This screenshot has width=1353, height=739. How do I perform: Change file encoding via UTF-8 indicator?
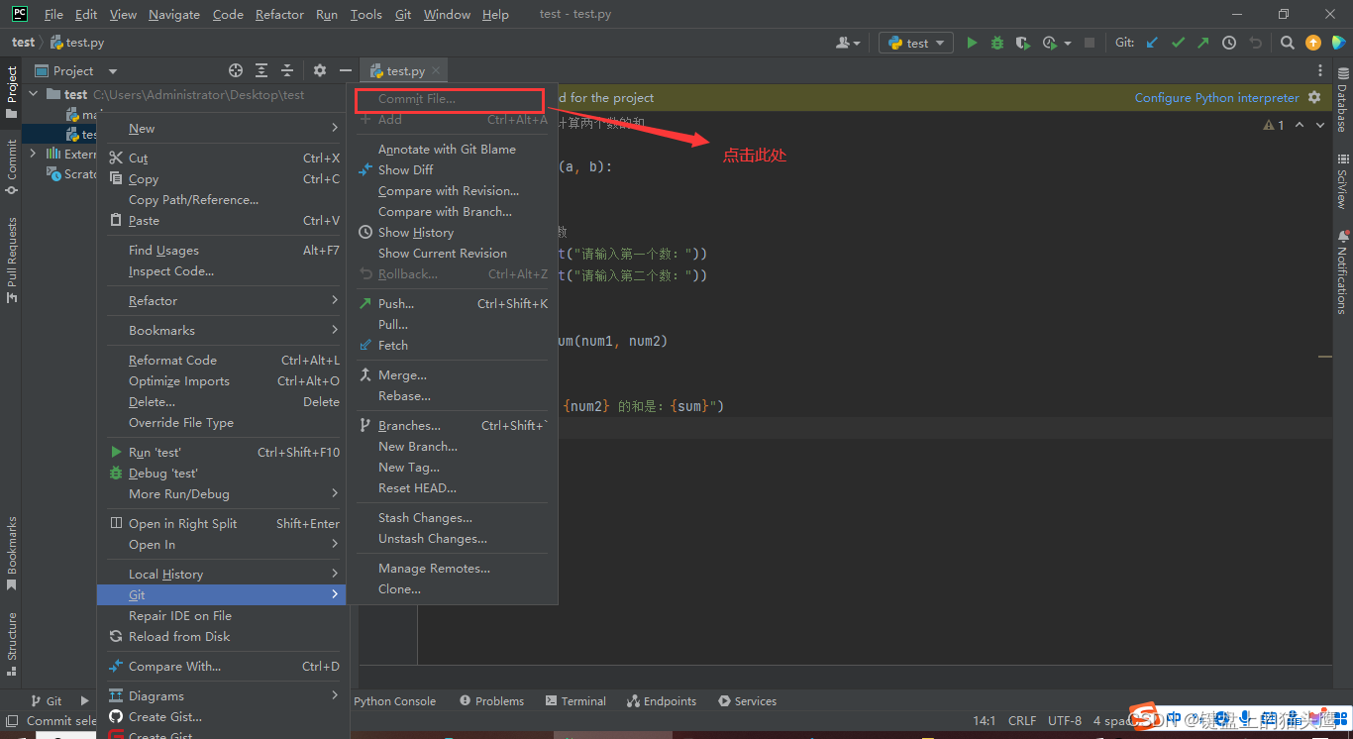[x=1064, y=720]
